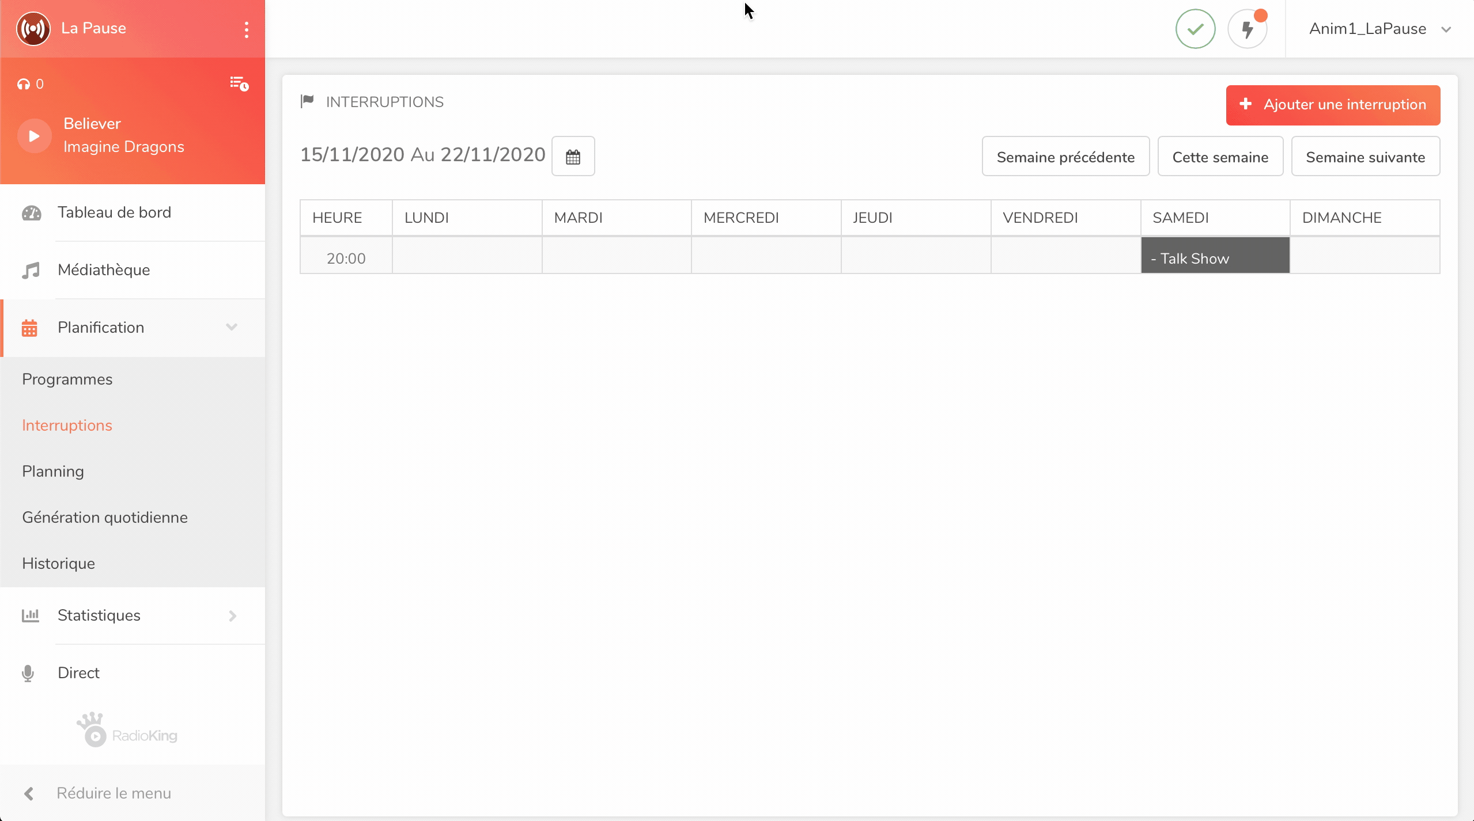Select Interruptions in the sidebar
Viewport: 1474px width, 821px height.
(x=67, y=425)
